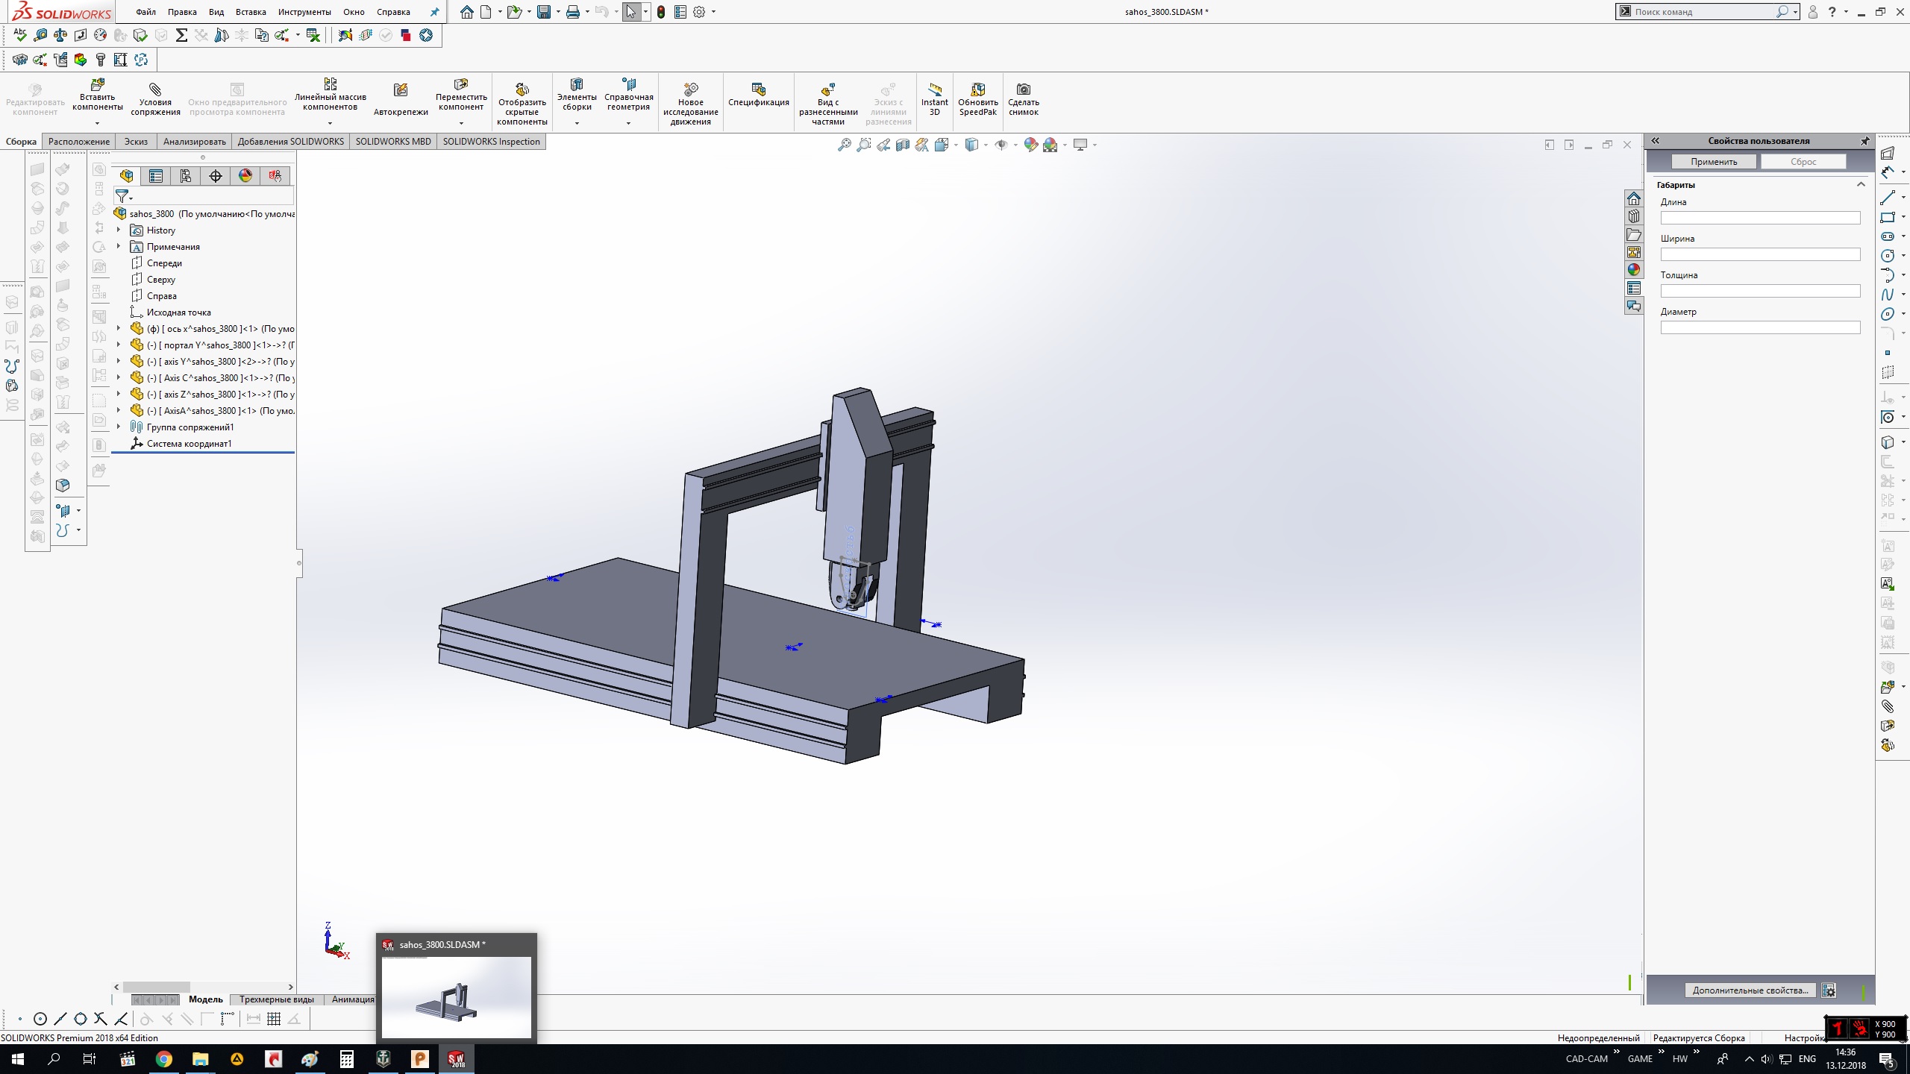The height and width of the screenshot is (1074, 1910).
Task: Switch to the Эскиз tab
Action: (136, 142)
